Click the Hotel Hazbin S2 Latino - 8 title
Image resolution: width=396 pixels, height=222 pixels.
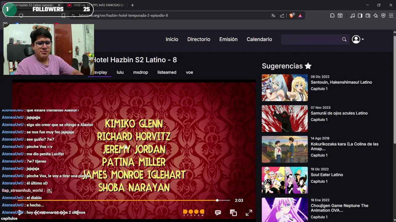tap(135, 60)
